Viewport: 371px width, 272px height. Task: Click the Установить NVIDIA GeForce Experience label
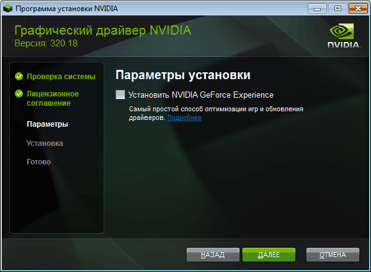click(201, 95)
